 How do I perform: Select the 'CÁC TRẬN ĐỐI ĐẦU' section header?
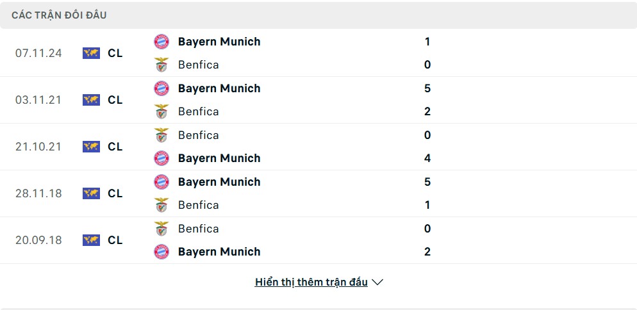(59, 15)
